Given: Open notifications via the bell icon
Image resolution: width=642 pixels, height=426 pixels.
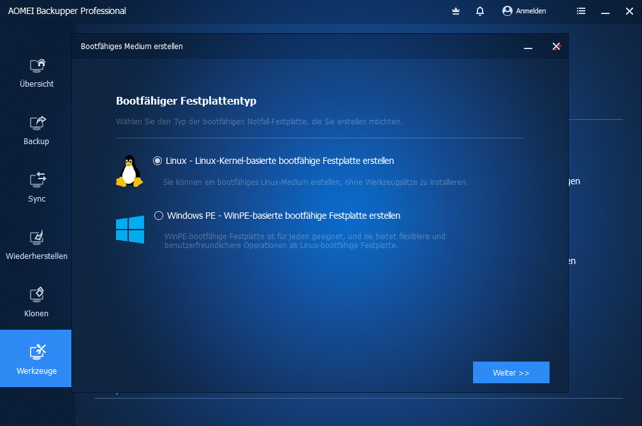Looking at the screenshot, I should coord(480,11).
